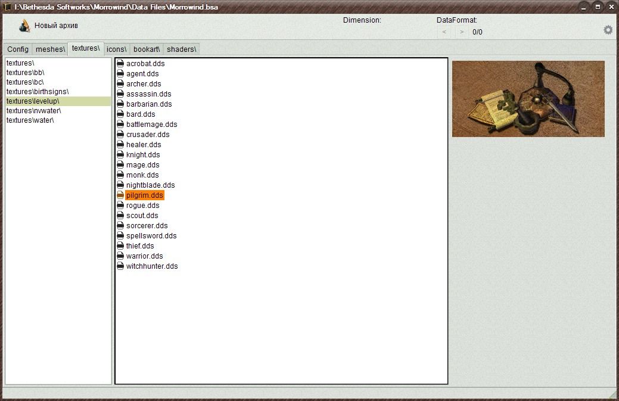
Task: Select the knight.dds file name
Action: [143, 155]
